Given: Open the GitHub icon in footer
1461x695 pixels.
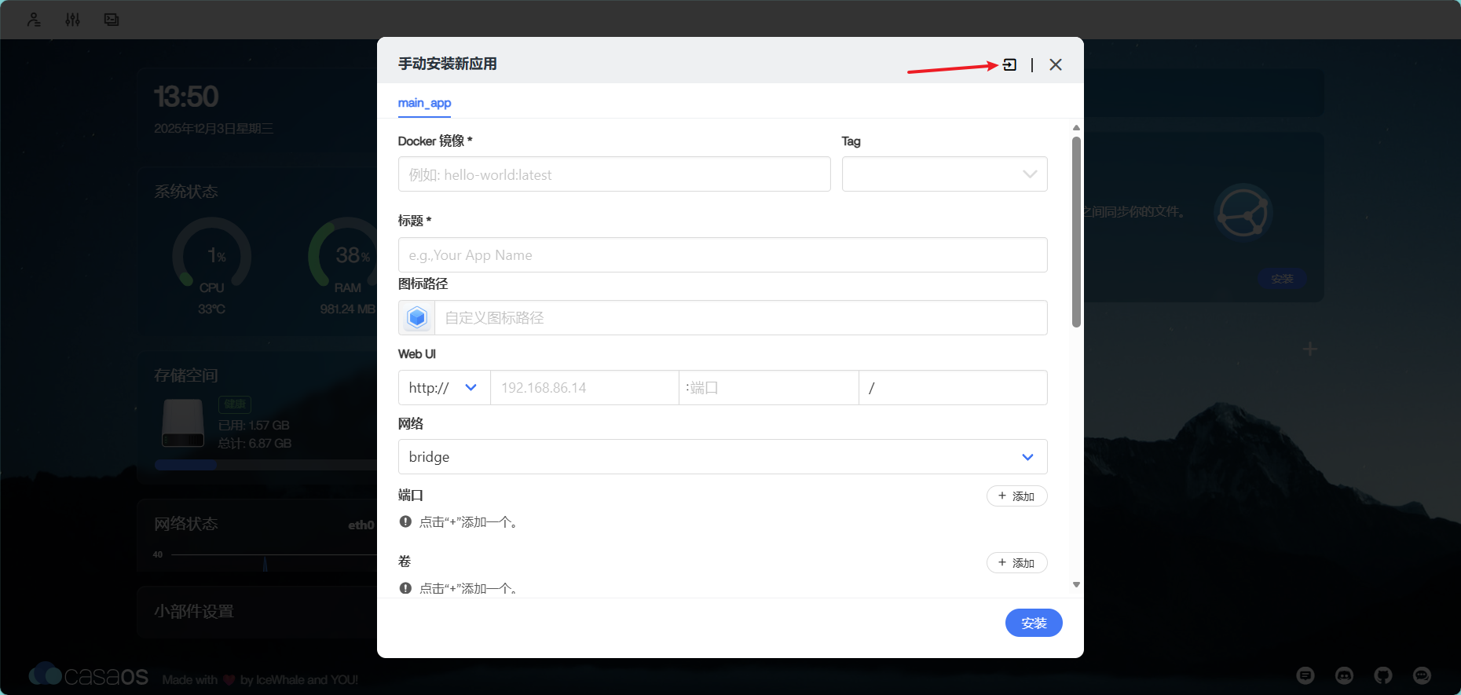Looking at the screenshot, I should (x=1382, y=675).
